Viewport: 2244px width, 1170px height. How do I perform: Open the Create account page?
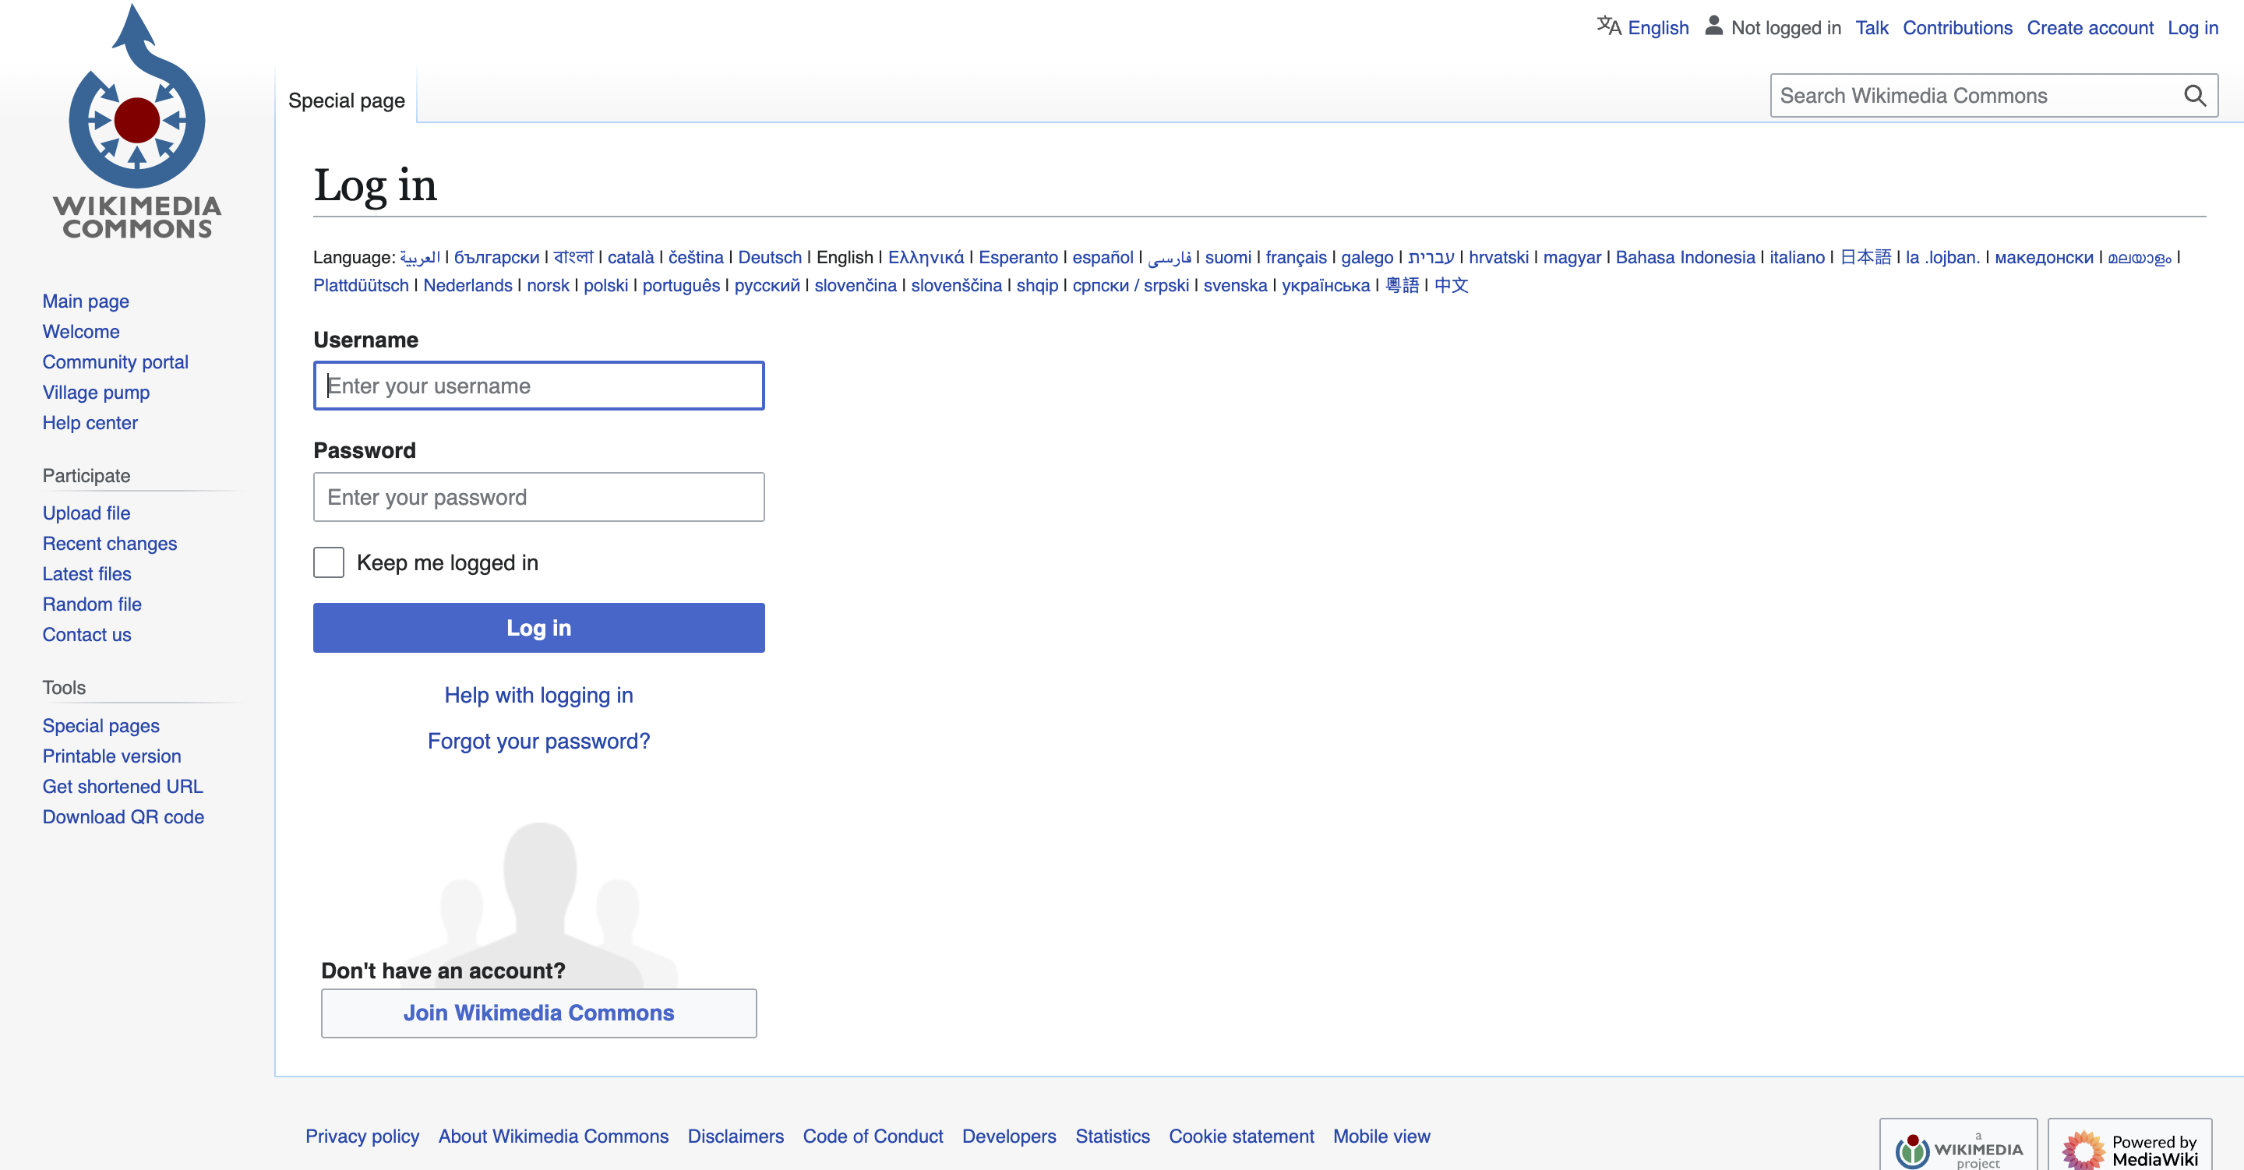point(2091,27)
